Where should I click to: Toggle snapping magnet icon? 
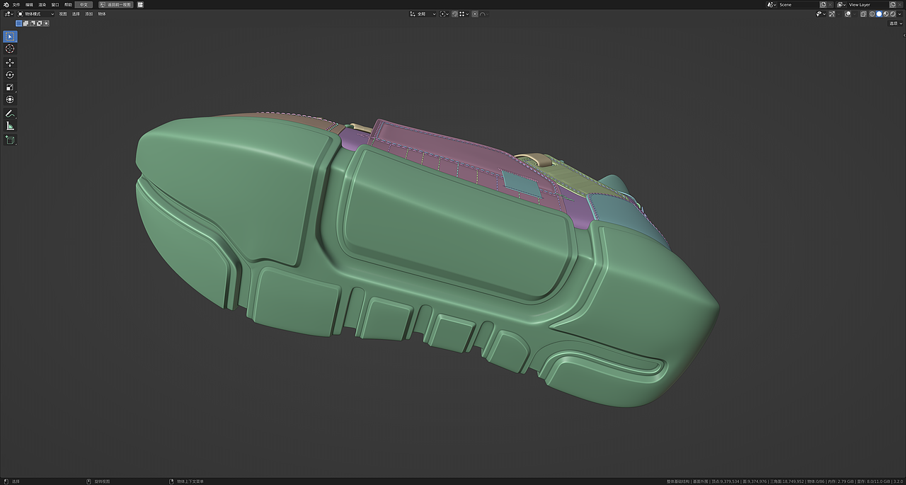[455, 13]
